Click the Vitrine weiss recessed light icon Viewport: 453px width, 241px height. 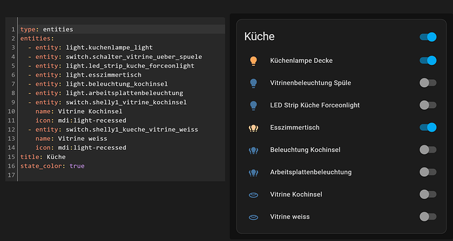pyautogui.click(x=253, y=217)
